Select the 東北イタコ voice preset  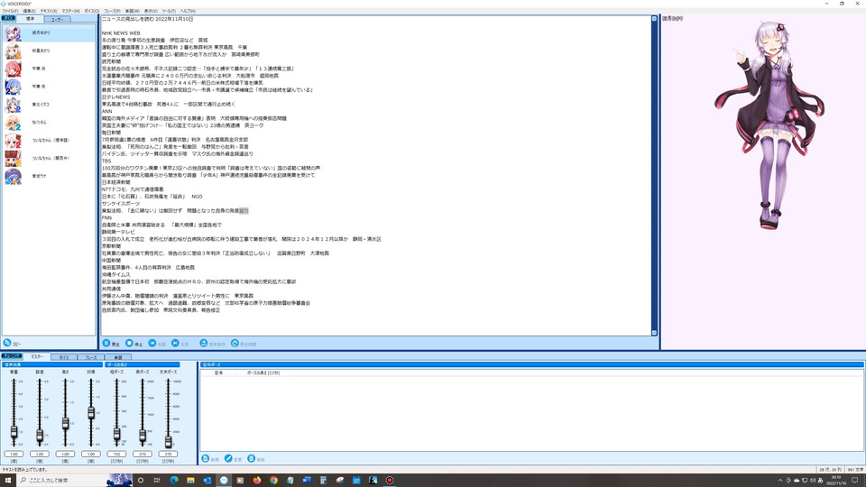(x=49, y=105)
